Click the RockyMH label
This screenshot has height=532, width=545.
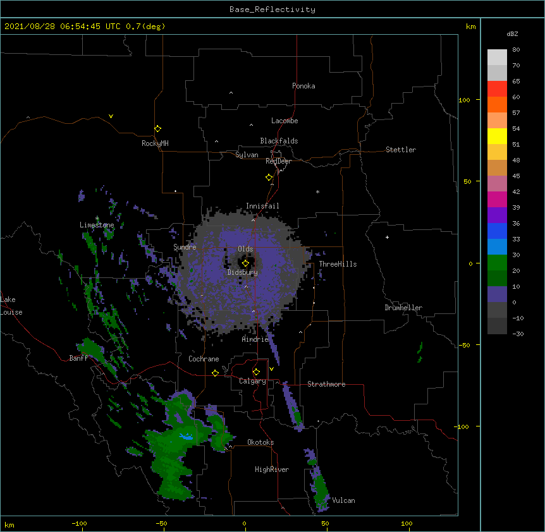click(x=155, y=143)
